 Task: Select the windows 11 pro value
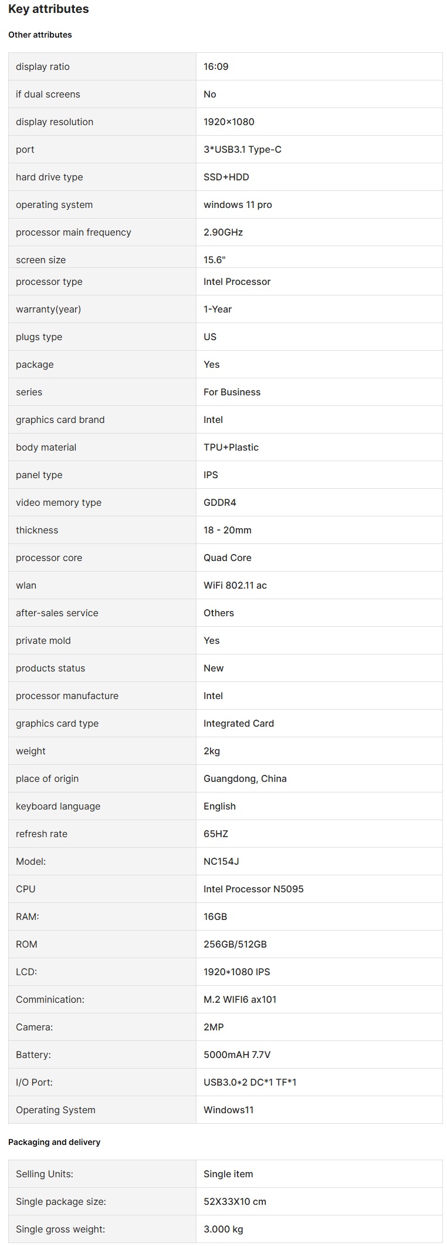[x=238, y=204]
